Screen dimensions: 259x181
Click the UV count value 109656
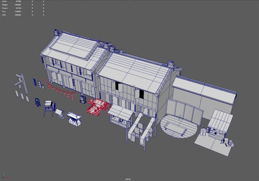coord(18,15)
